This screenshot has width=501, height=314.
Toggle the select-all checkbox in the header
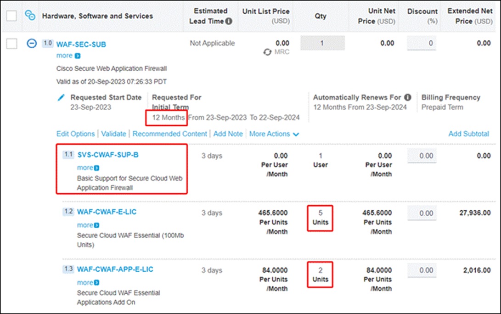tap(11, 16)
